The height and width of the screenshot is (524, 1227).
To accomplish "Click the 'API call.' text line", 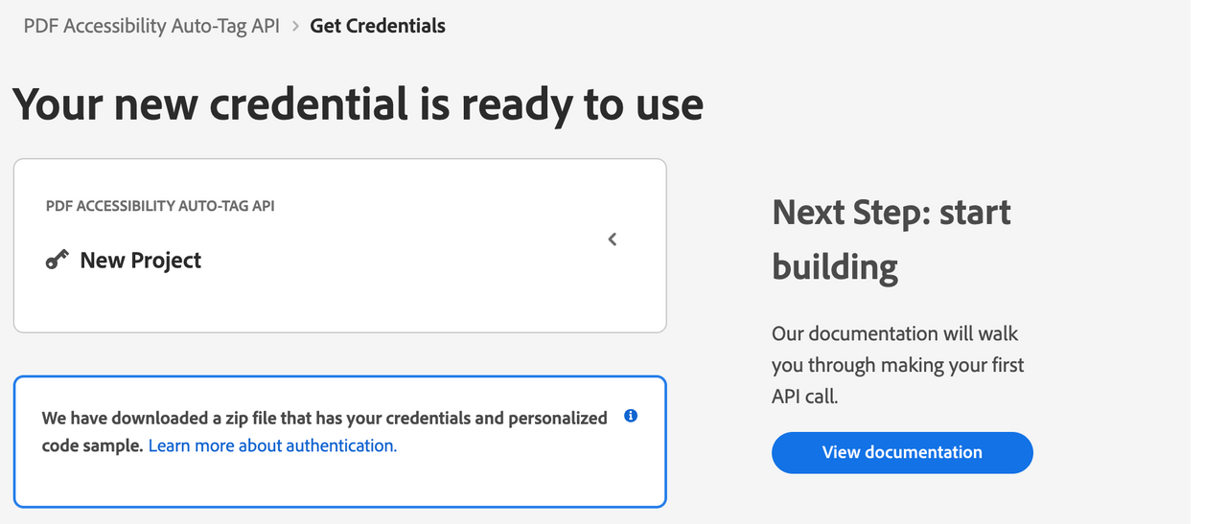I will tap(805, 396).
